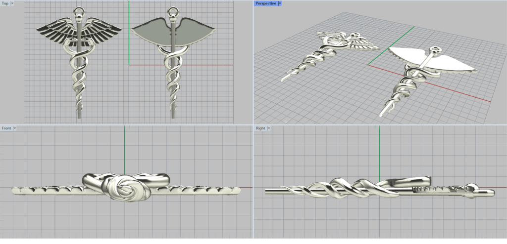Screen dimensions: 507x244
Task: Open the Front viewport dropdown arrow
Action: (15, 128)
